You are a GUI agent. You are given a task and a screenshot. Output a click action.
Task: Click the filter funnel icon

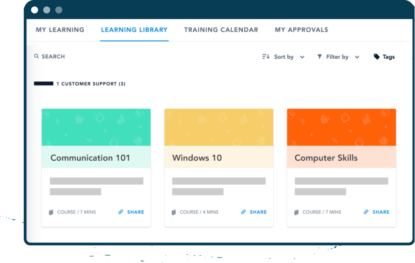[320, 56]
